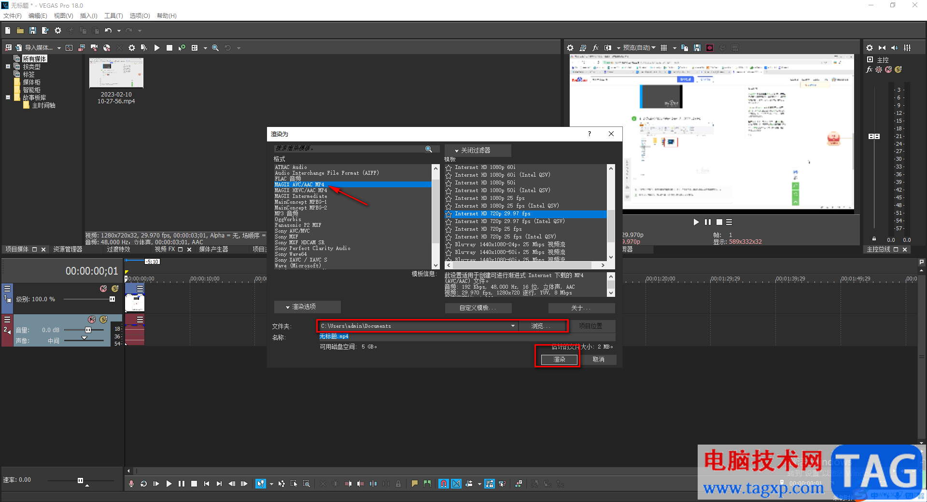Open Video Output FX with the fx icon above preview
Viewport: 927px width, 502px height.
[595, 48]
